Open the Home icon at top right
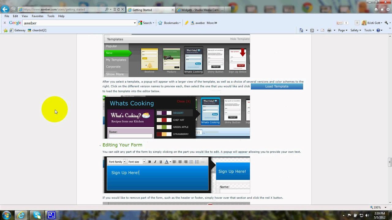This screenshot has width=392, height=220. [x=376, y=9]
